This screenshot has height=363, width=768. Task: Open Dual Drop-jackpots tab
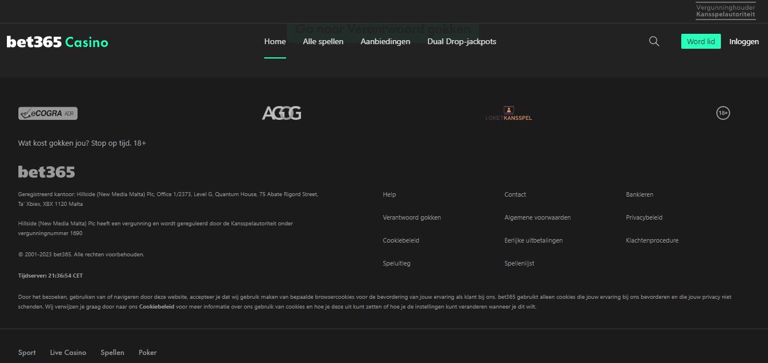click(x=462, y=41)
